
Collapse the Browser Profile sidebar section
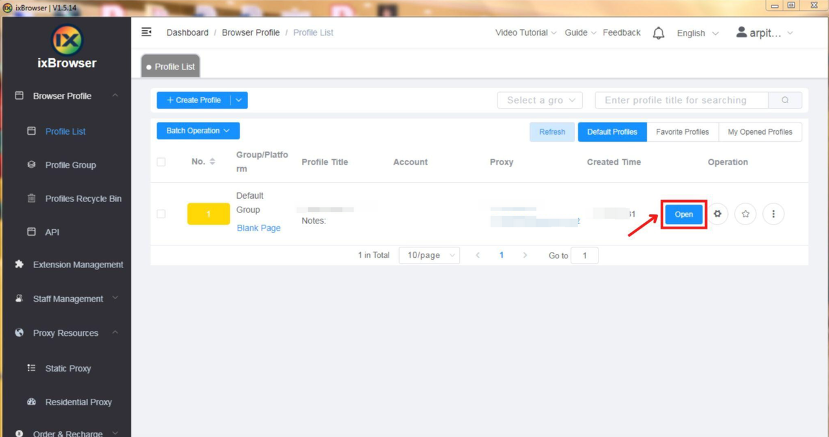115,95
